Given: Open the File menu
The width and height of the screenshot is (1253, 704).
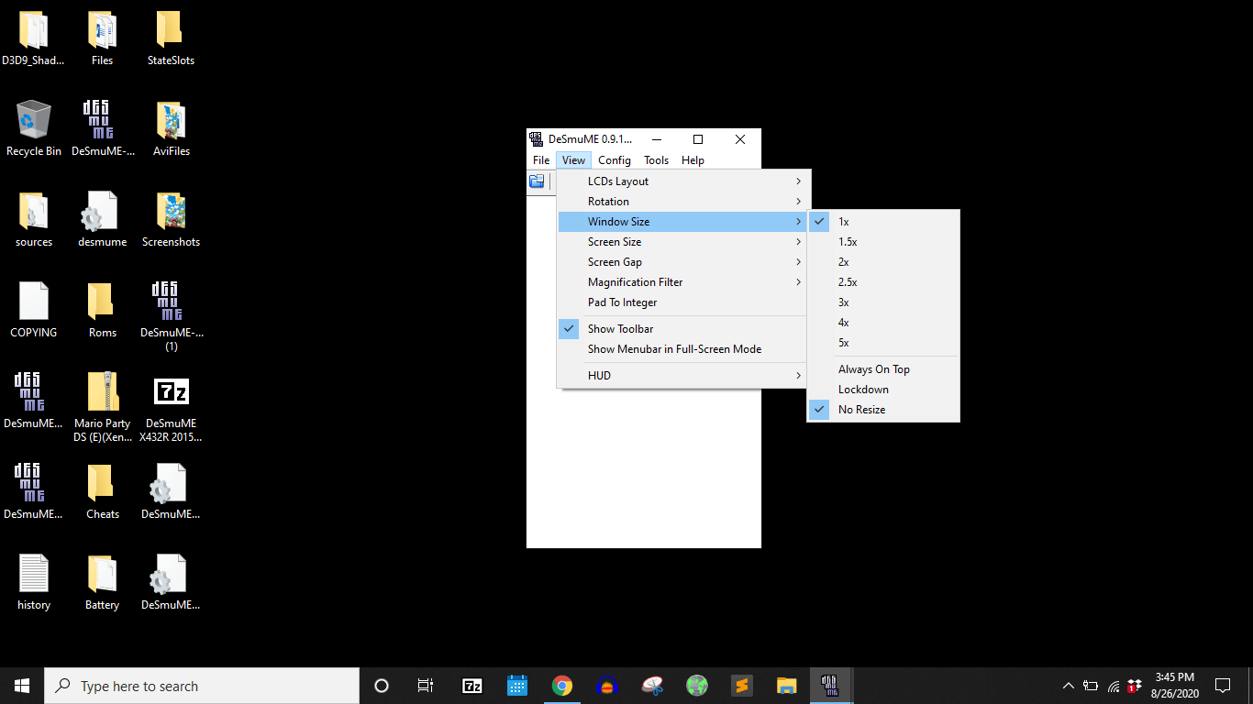Looking at the screenshot, I should pos(541,160).
